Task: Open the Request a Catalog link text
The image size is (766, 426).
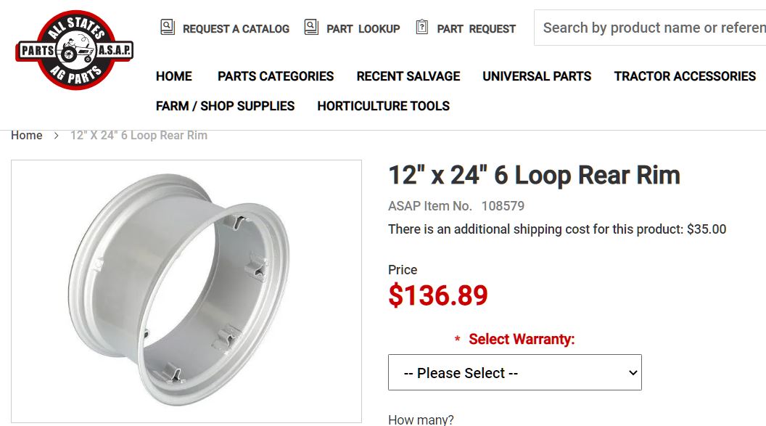Action: coord(236,29)
